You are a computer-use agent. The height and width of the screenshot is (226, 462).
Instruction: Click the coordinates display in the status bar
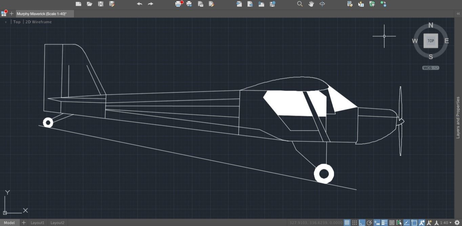point(314,222)
